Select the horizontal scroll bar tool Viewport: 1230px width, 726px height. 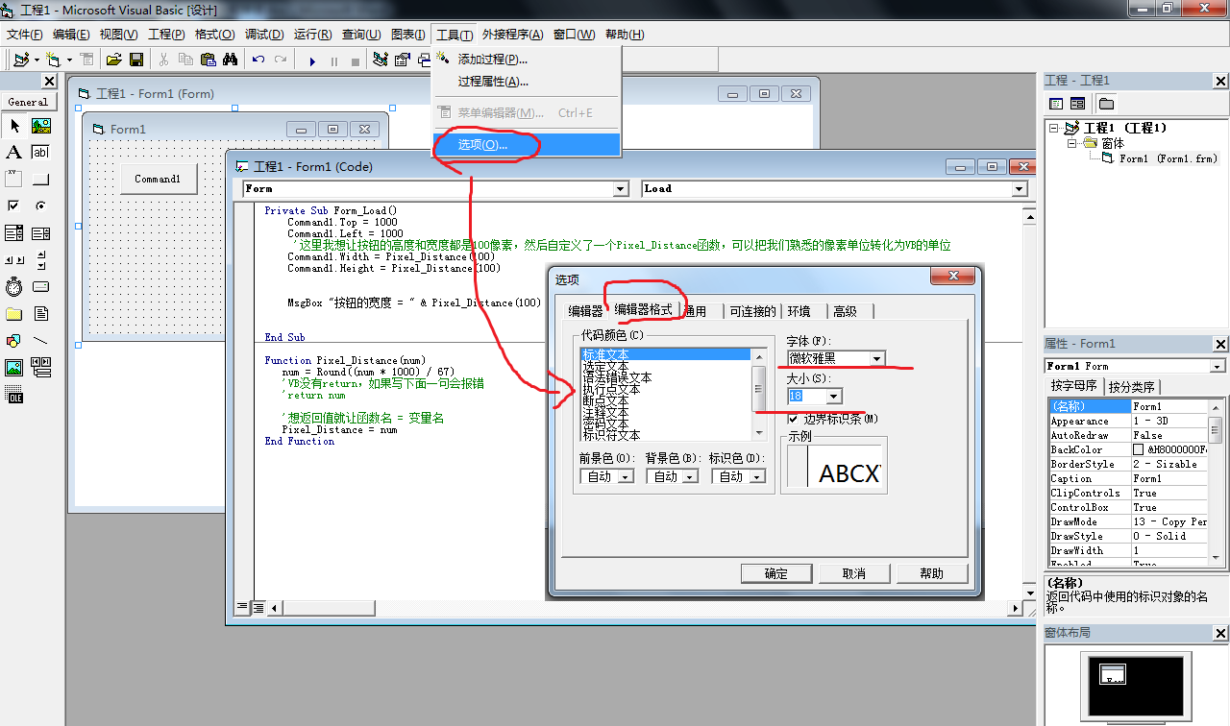click(14, 260)
